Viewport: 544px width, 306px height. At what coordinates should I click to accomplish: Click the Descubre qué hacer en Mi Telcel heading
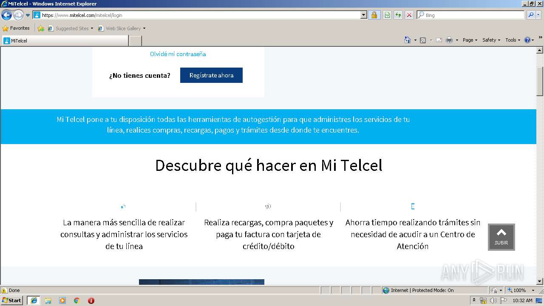(269, 165)
